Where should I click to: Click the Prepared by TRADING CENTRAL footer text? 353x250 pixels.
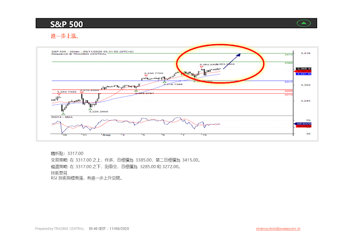60,228
